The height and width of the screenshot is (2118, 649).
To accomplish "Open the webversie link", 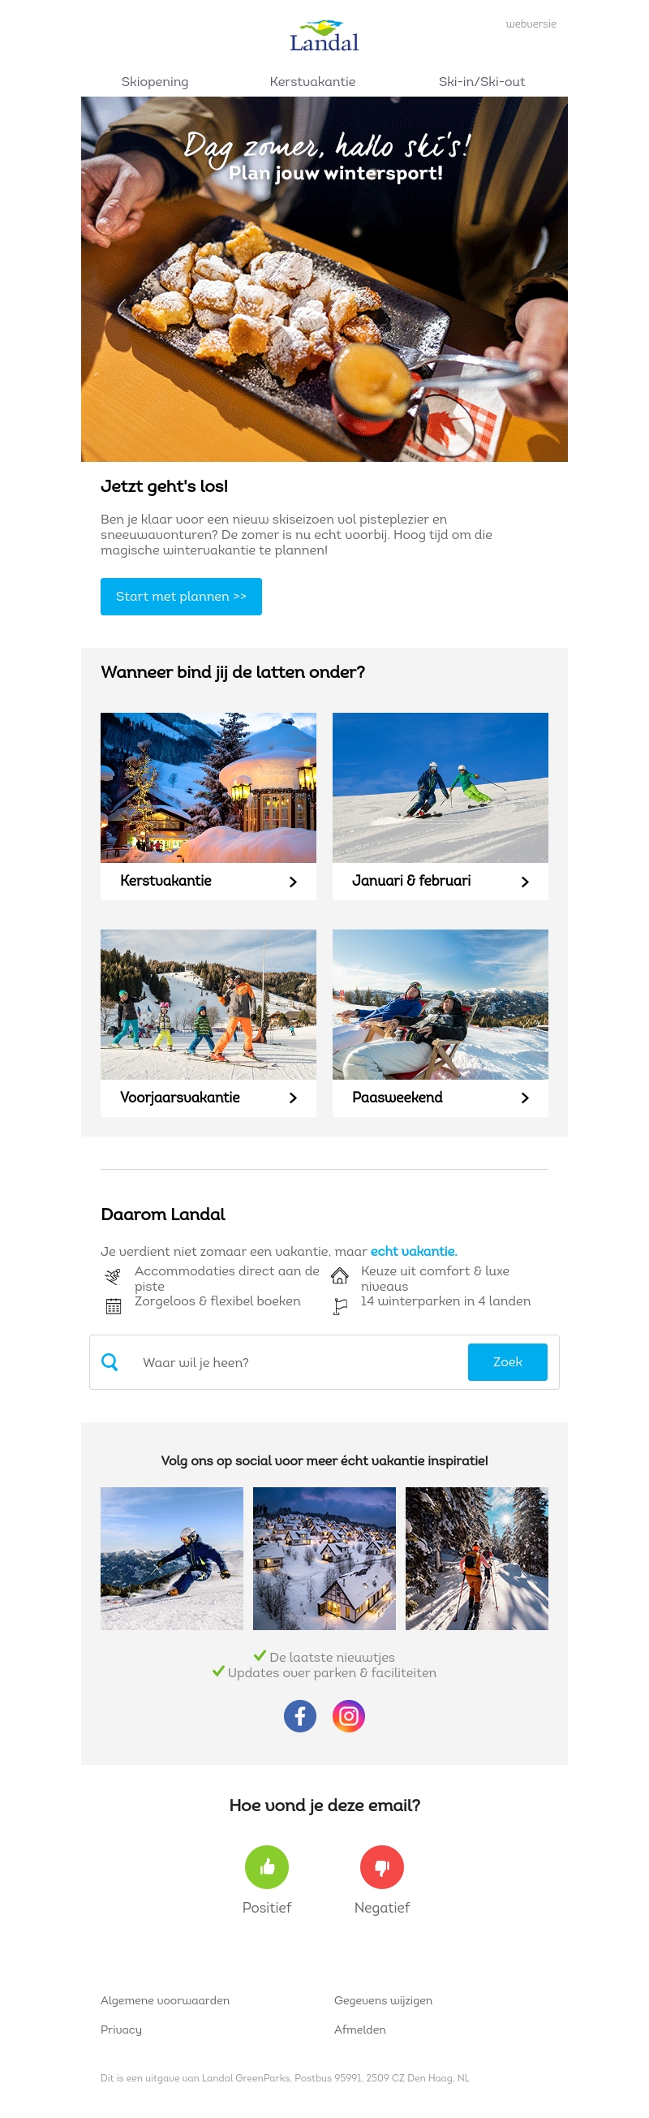I will pyautogui.click(x=531, y=24).
